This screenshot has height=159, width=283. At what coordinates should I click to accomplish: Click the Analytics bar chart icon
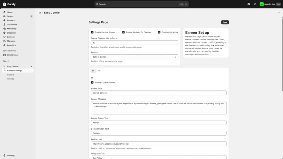[x=4, y=45]
